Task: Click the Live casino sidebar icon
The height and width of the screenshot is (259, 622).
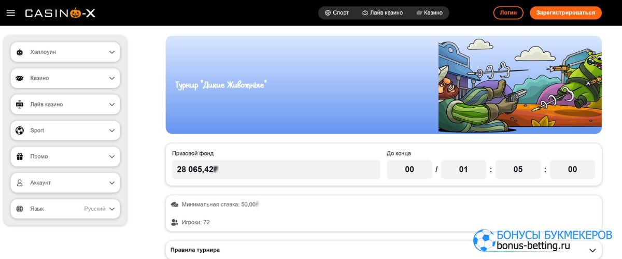Action: [x=20, y=104]
